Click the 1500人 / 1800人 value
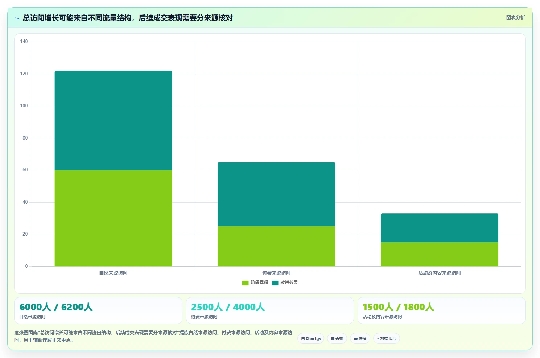This screenshot has width=540, height=358. 398,307
